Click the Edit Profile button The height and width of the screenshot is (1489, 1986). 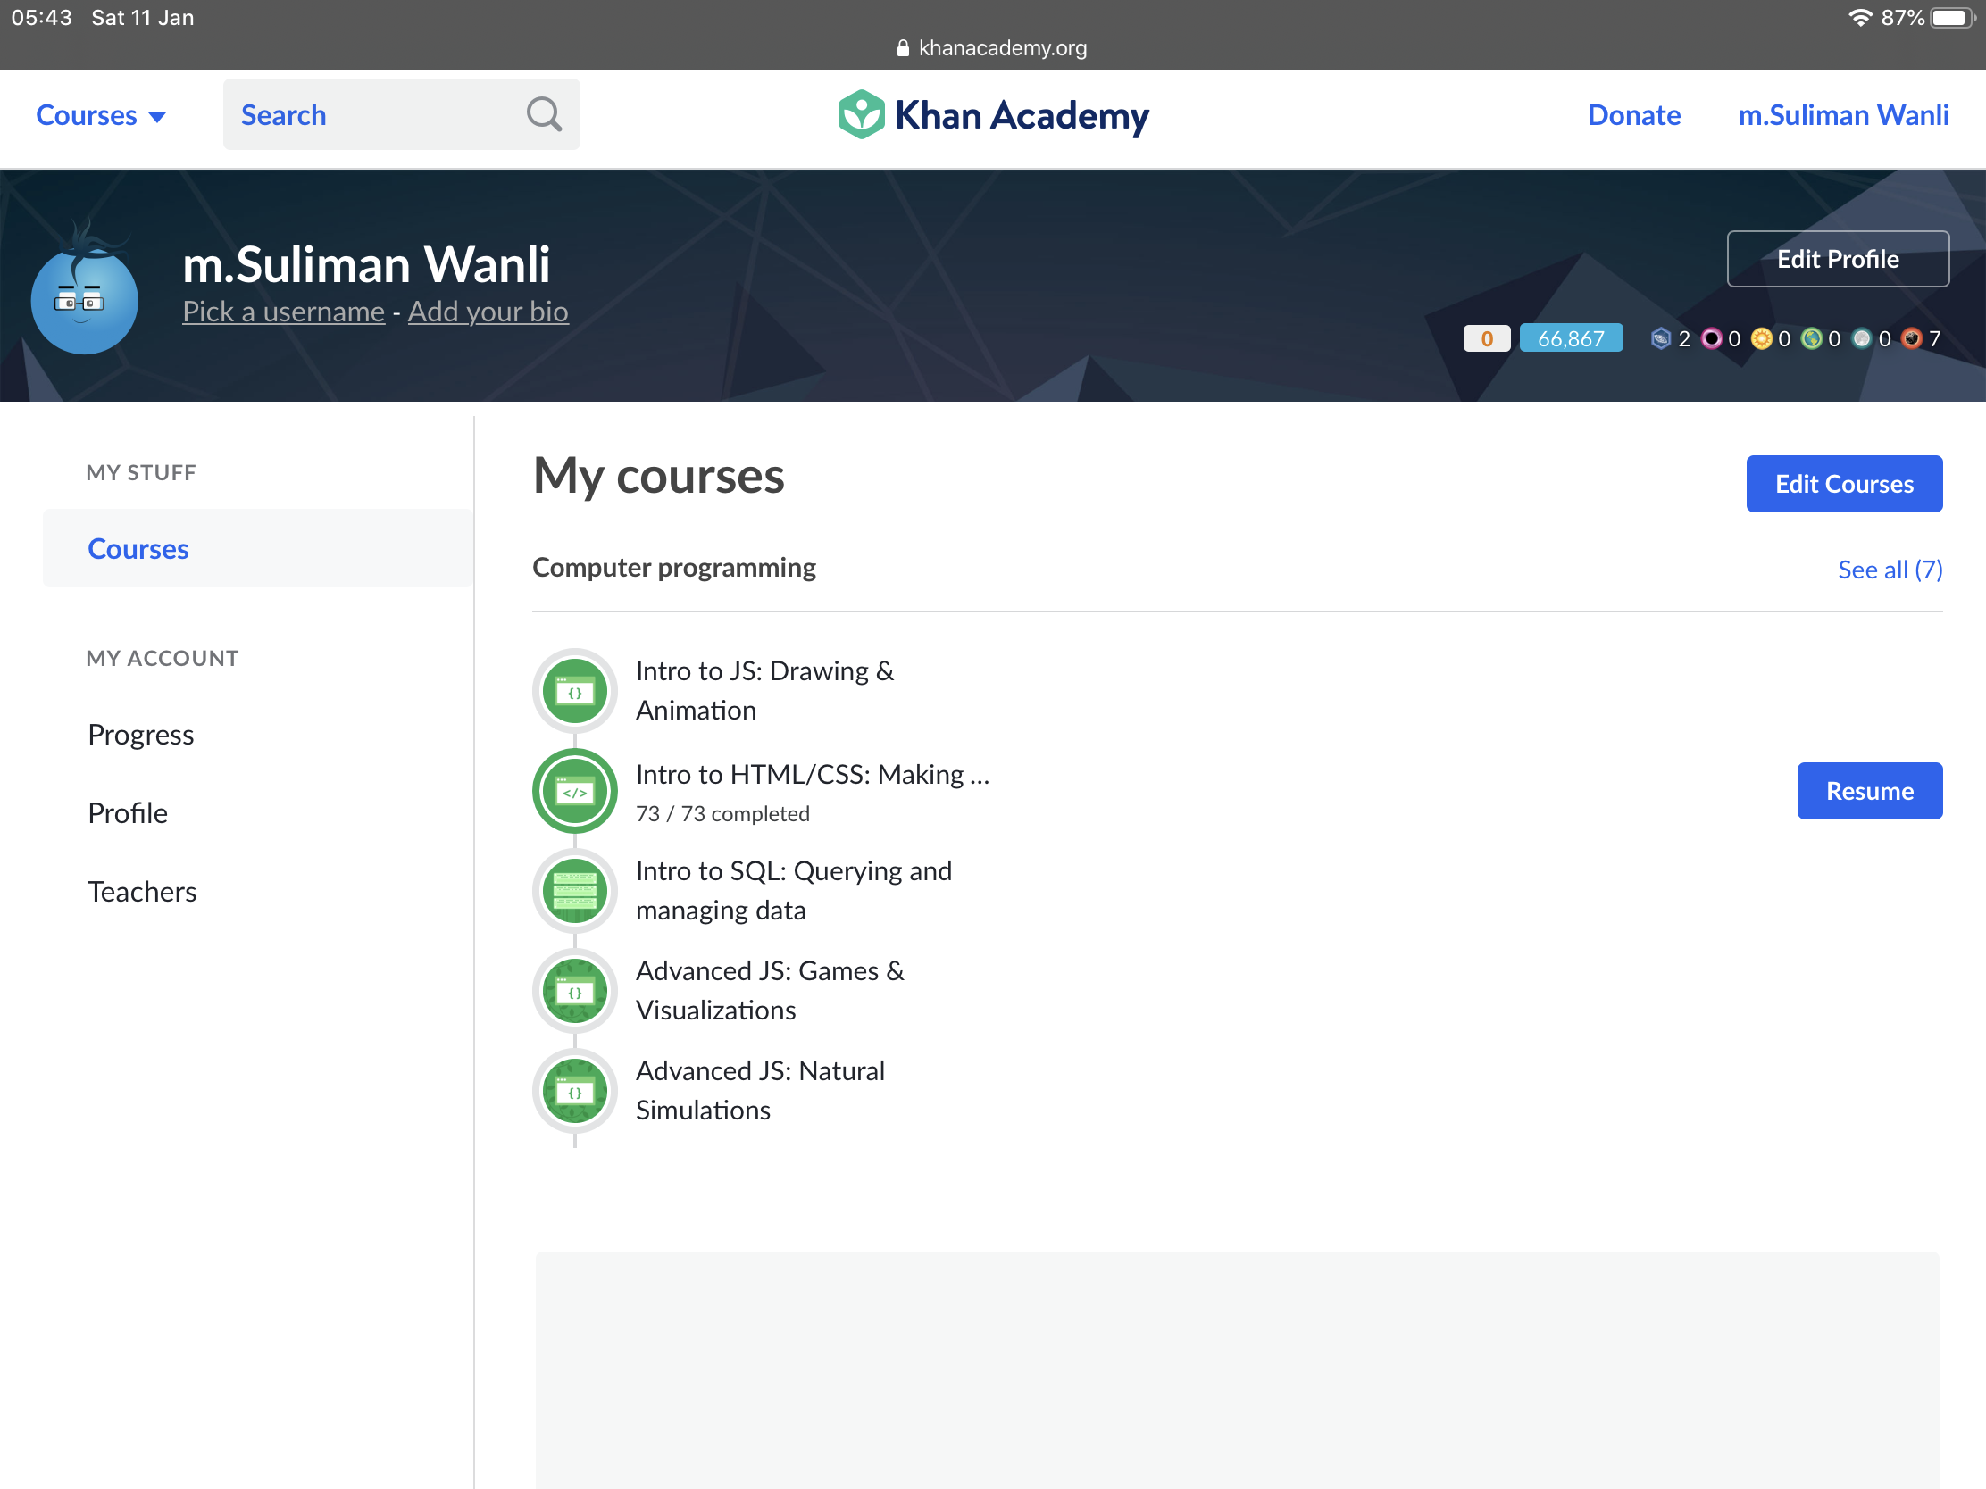[1838, 259]
